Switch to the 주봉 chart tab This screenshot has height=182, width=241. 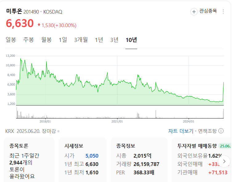28,40
